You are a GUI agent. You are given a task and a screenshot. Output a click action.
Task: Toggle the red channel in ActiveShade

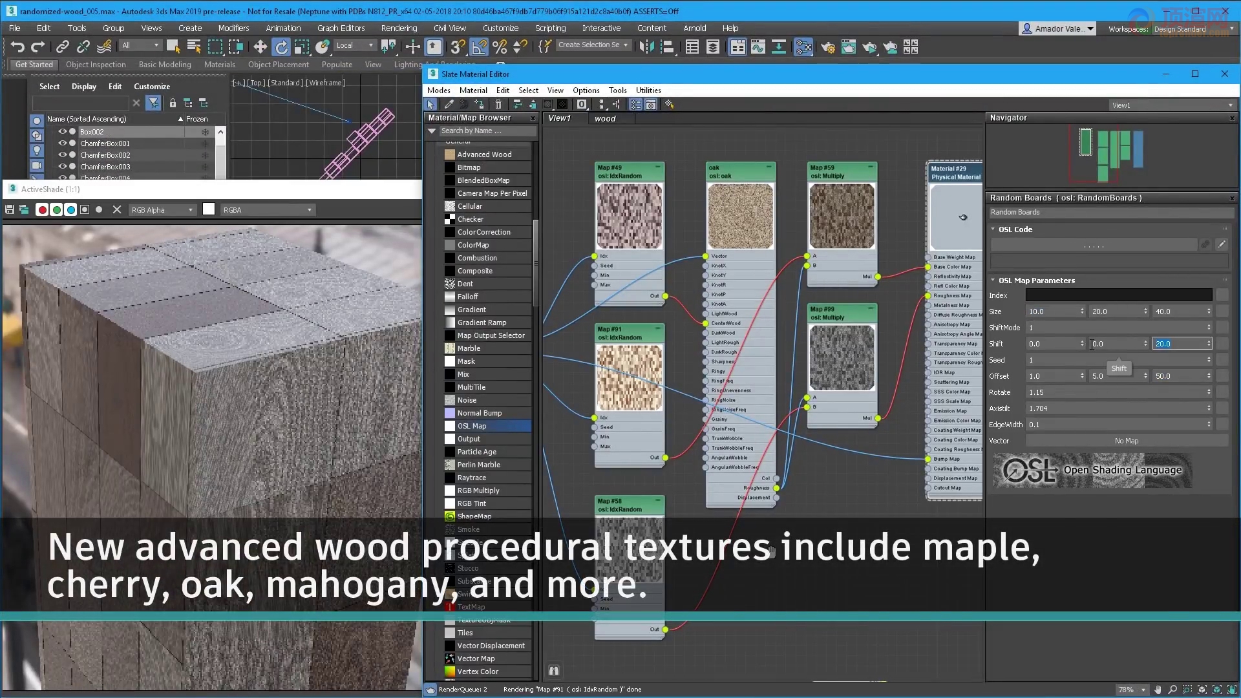click(42, 209)
